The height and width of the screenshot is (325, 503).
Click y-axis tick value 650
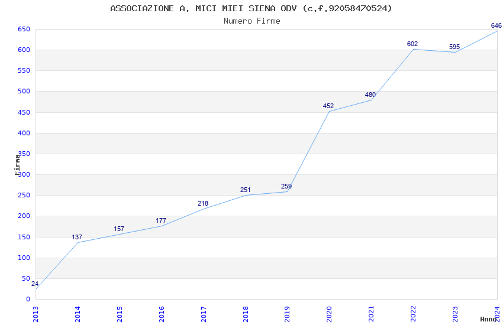(24, 29)
